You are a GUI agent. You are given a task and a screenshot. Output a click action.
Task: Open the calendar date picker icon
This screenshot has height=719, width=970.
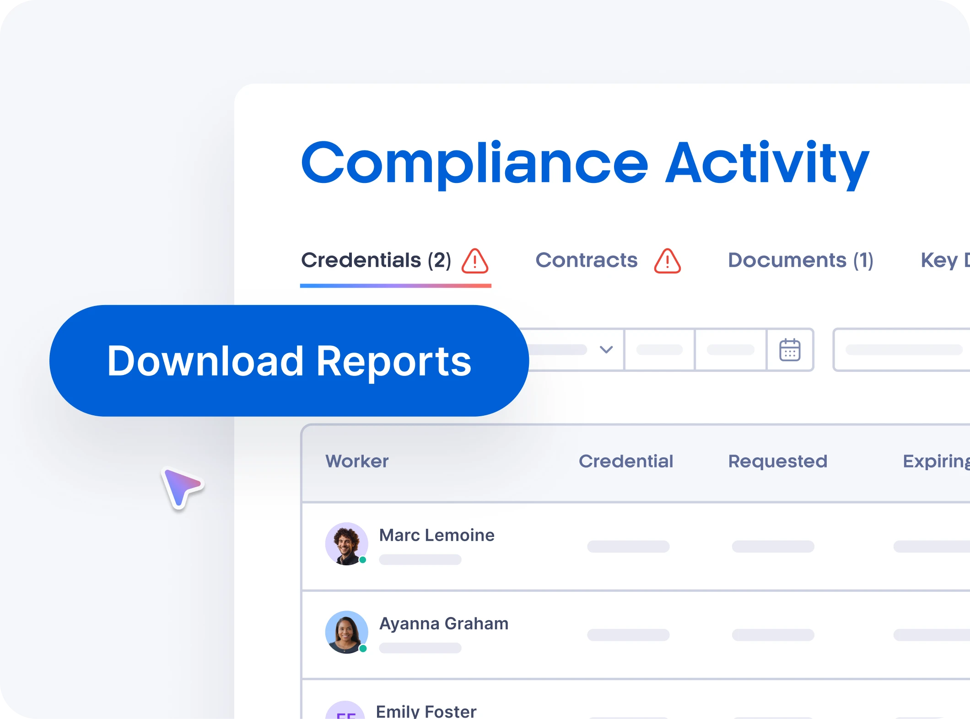tap(789, 350)
